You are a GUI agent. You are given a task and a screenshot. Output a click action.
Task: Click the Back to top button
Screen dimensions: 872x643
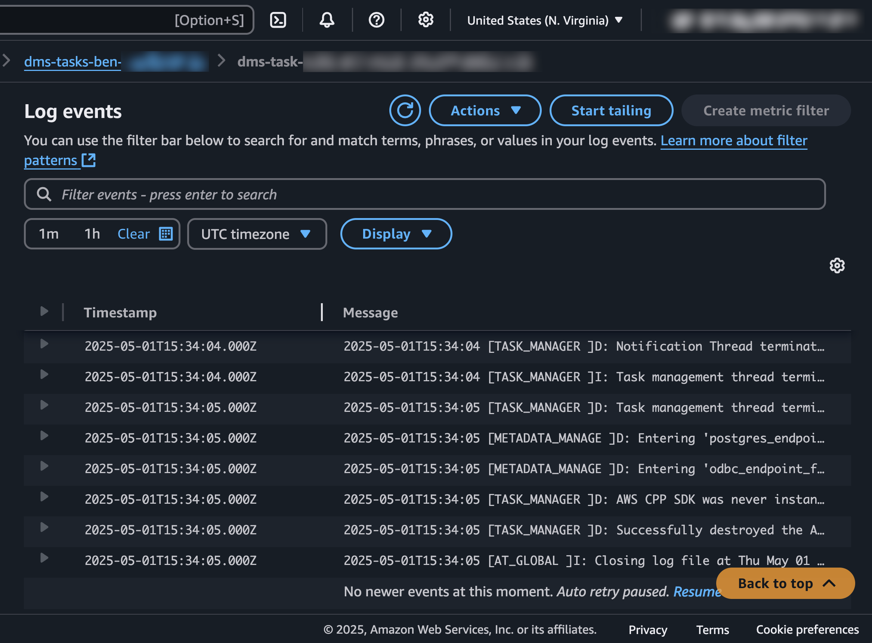coord(785,583)
